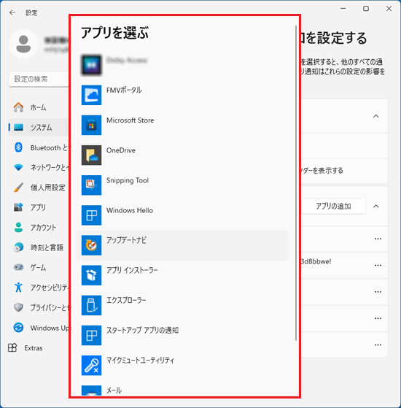Click the blurred first app icon

(91, 65)
